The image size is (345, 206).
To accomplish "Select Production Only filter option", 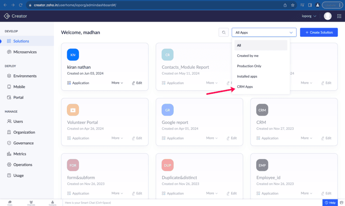I will (x=249, y=66).
